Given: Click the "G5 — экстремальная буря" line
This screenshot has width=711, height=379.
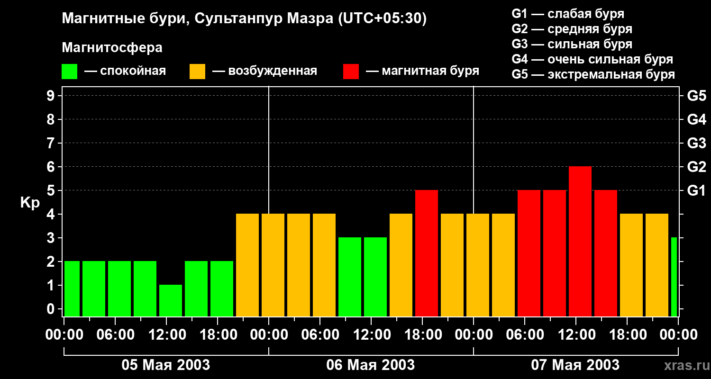Looking at the screenshot, I should point(593,74).
